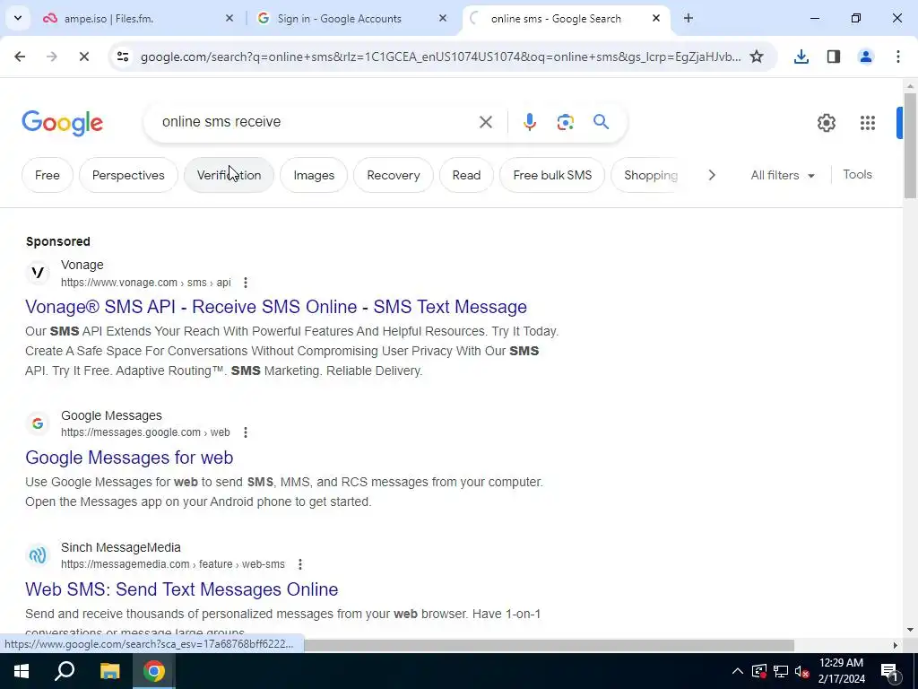
Task: Open the Google apps grid
Action: [867, 122]
